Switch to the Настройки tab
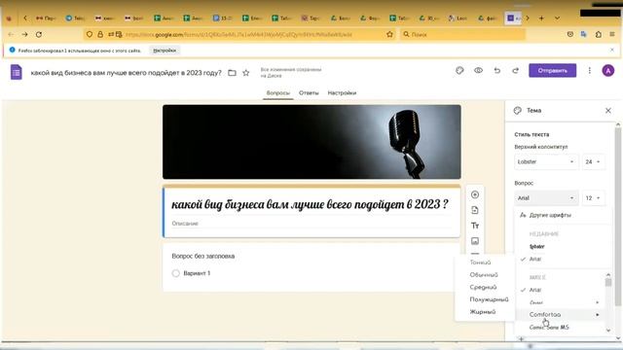This screenshot has height=350, width=623. point(342,93)
